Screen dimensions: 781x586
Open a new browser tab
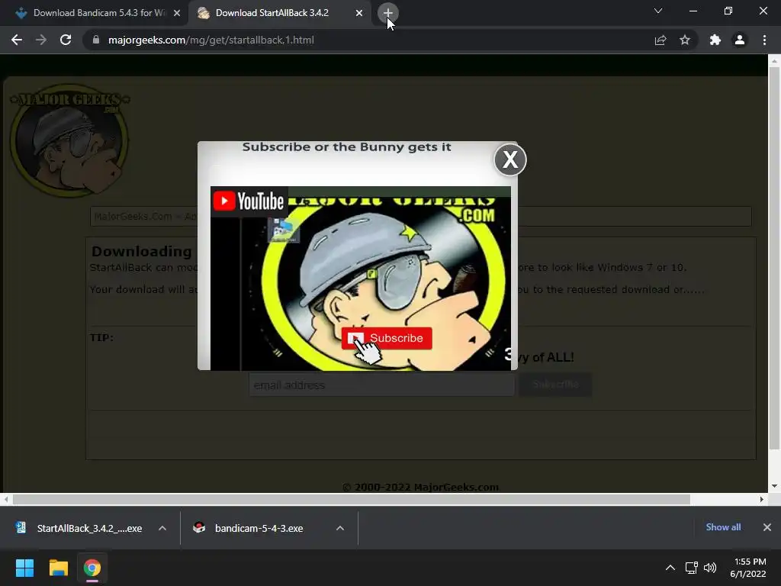point(387,13)
